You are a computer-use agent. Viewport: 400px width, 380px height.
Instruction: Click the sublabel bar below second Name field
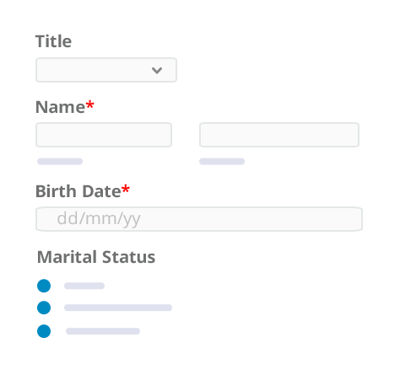(222, 162)
